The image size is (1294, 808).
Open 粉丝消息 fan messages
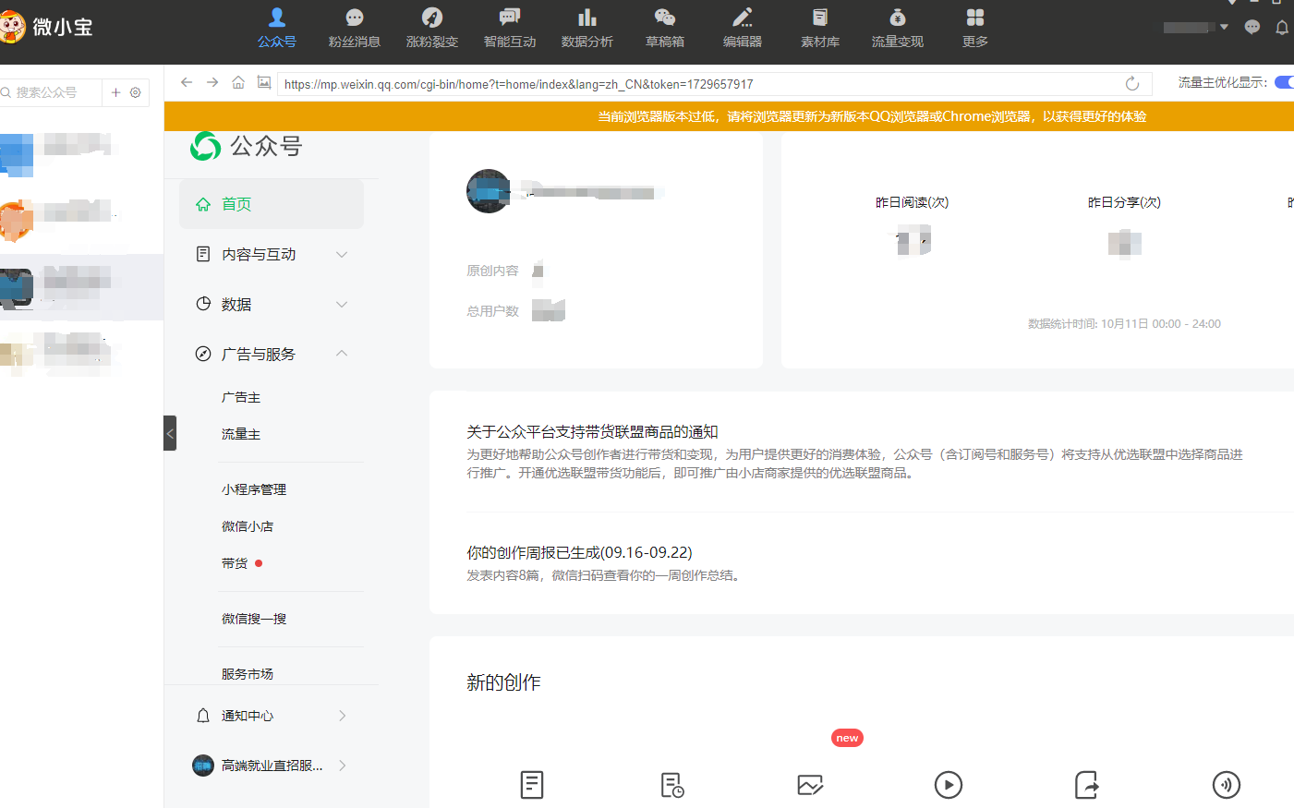[354, 28]
